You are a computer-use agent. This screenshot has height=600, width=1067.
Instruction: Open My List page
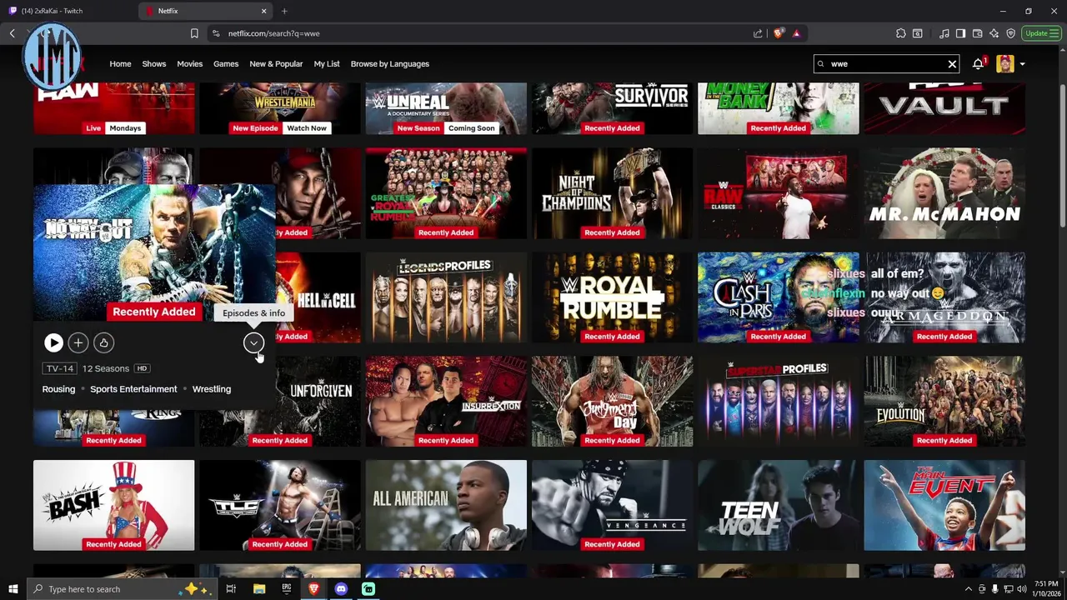[327, 63]
